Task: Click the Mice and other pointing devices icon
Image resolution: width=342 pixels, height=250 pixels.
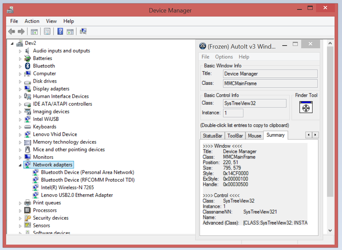Action: (x=27, y=149)
